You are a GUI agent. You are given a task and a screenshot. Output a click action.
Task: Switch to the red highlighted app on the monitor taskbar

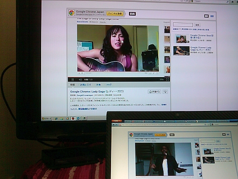73,118
